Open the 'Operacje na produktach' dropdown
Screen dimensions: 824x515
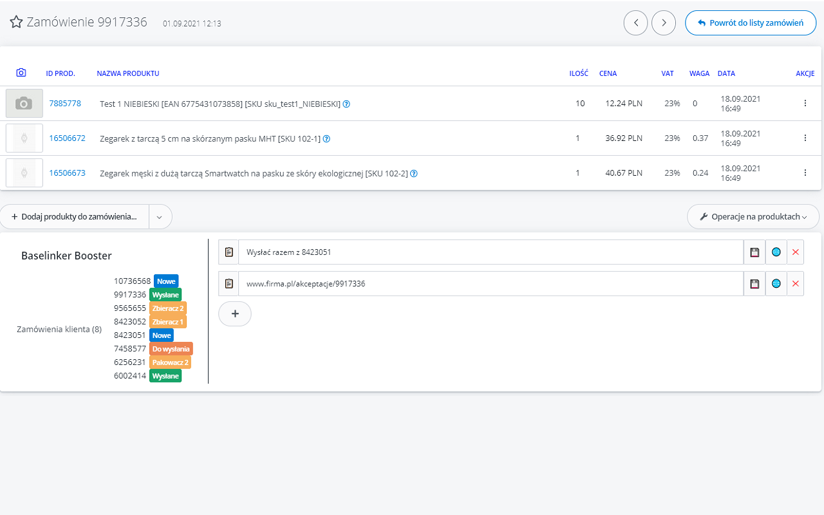[753, 216]
